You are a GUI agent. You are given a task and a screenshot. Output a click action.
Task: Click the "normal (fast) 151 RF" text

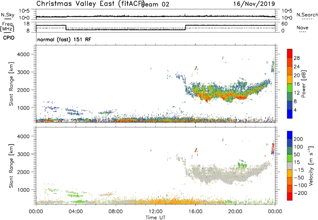tap(64, 39)
